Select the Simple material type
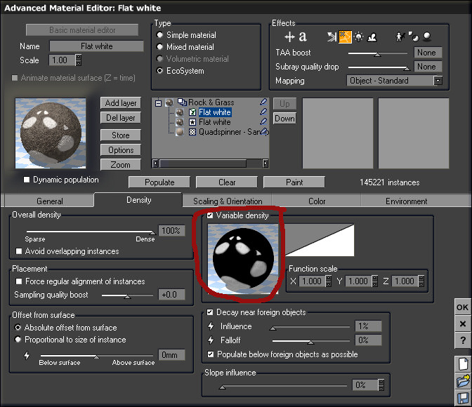This screenshot has height=407, width=472. pyautogui.click(x=160, y=35)
